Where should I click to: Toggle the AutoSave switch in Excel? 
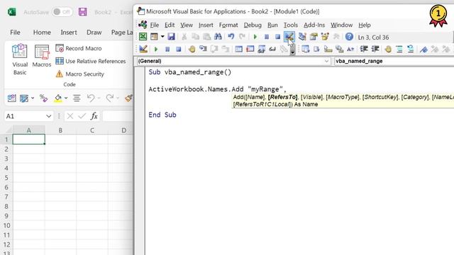62,12
